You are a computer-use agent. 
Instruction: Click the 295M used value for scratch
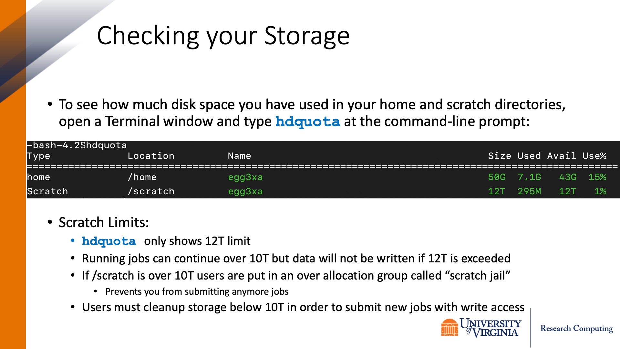click(529, 191)
